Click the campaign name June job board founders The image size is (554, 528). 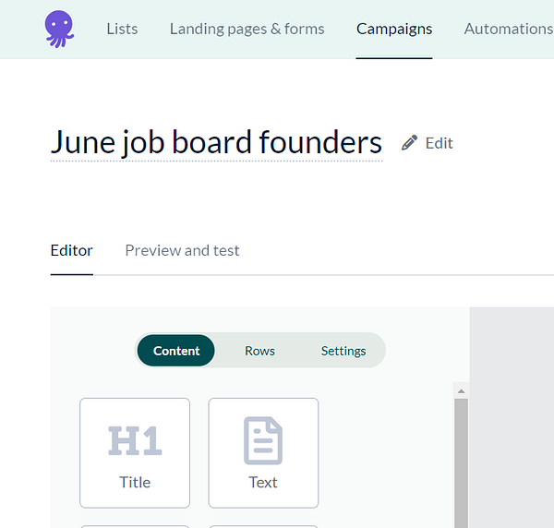coord(216,142)
